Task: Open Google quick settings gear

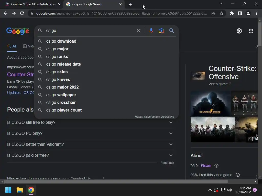Action: pos(239,31)
